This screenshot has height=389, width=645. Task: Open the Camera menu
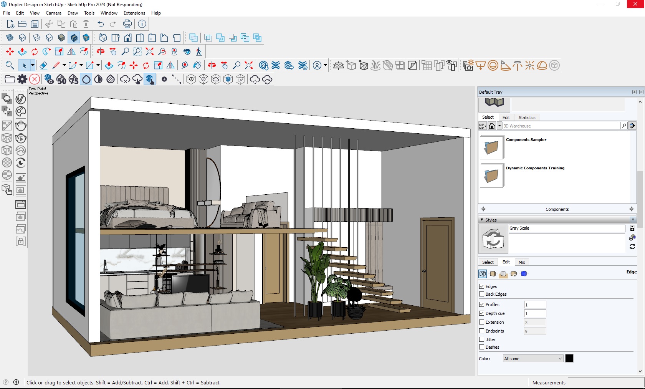coord(53,13)
